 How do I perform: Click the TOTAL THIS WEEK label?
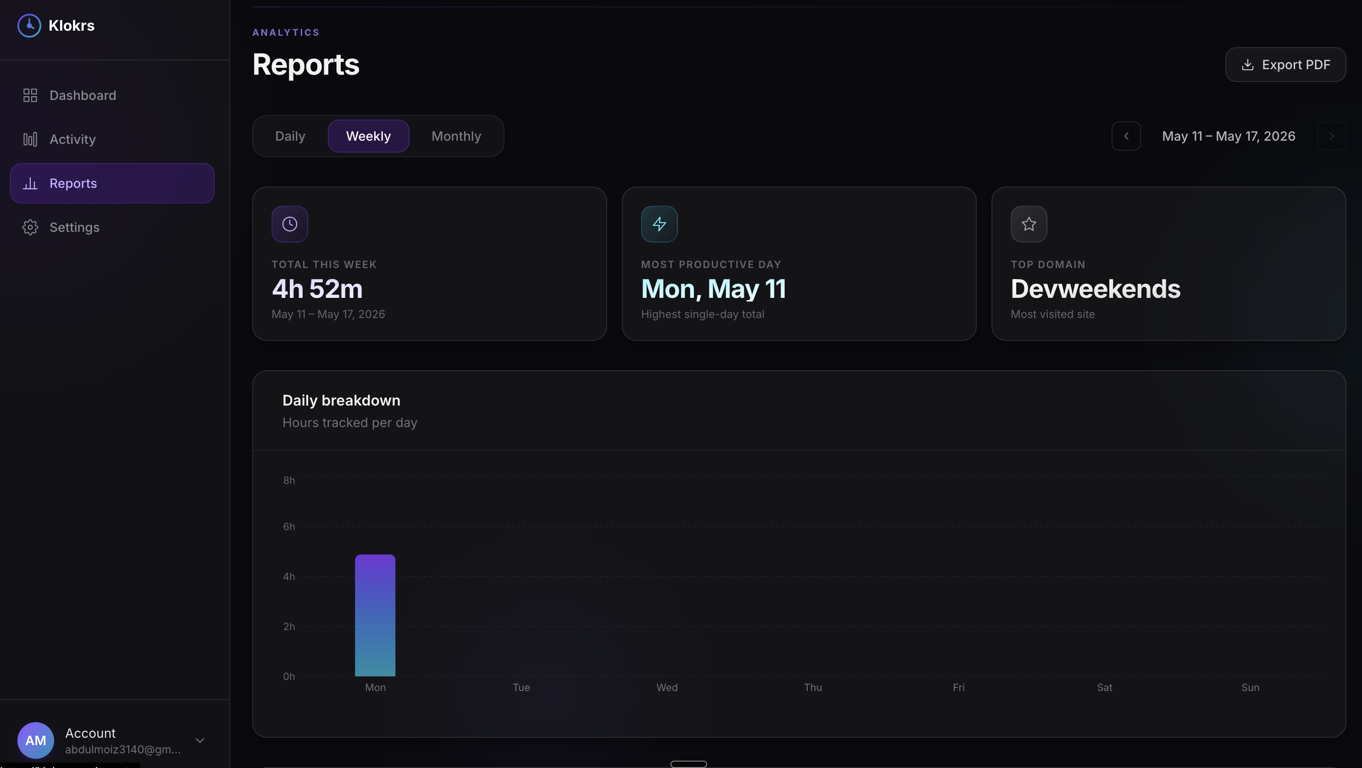(x=324, y=264)
